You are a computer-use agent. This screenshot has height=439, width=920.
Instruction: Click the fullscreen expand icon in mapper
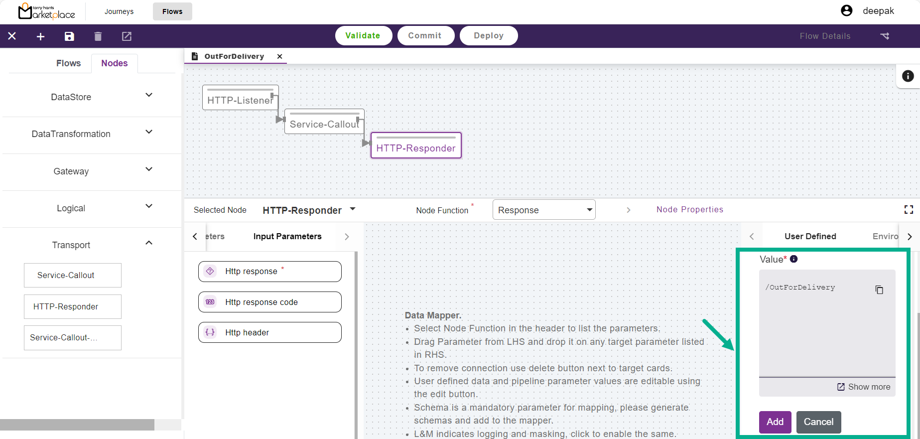point(909,210)
